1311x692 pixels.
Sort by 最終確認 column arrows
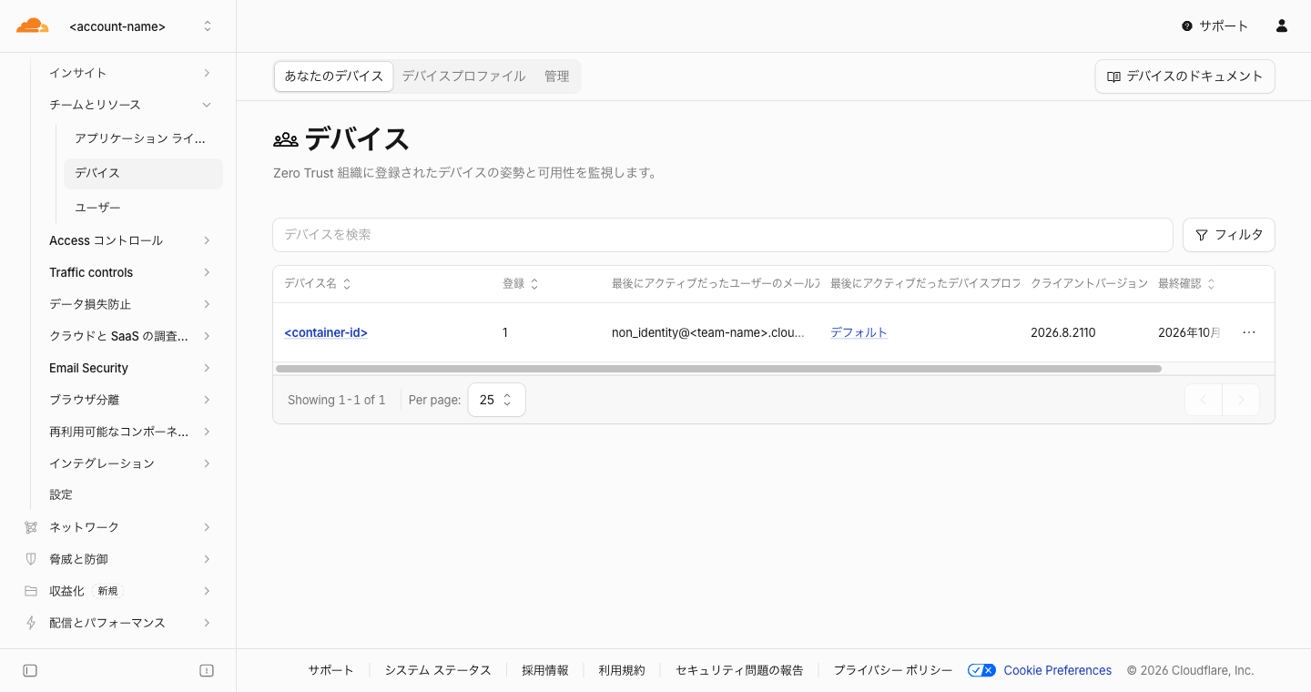(x=1211, y=284)
